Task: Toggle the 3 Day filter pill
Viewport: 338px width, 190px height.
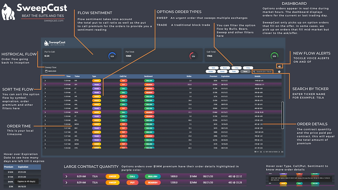Action: 237,68
